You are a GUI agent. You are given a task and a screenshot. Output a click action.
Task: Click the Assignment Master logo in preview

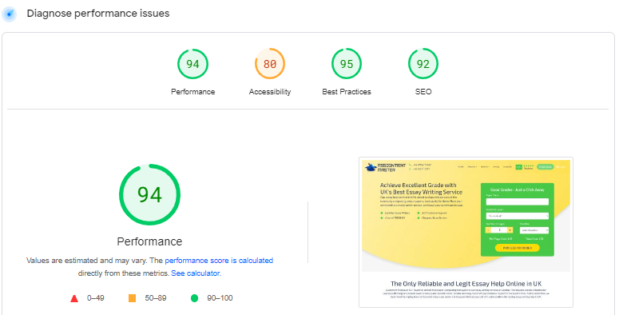point(386,168)
